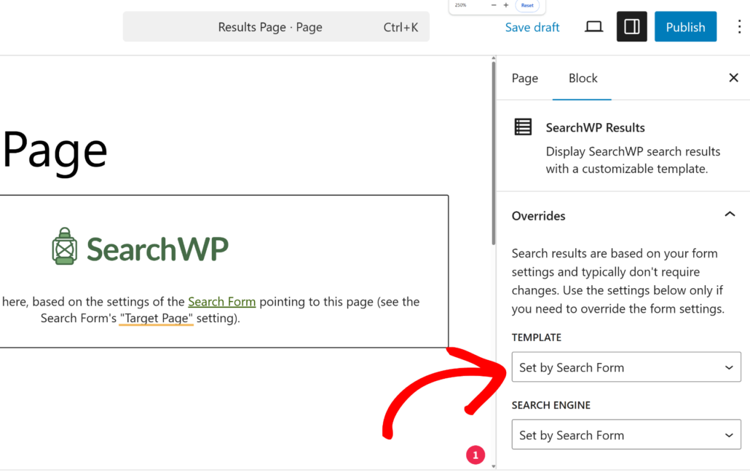Click the zoom Reset button
The width and height of the screenshot is (750, 472).
click(x=527, y=5)
